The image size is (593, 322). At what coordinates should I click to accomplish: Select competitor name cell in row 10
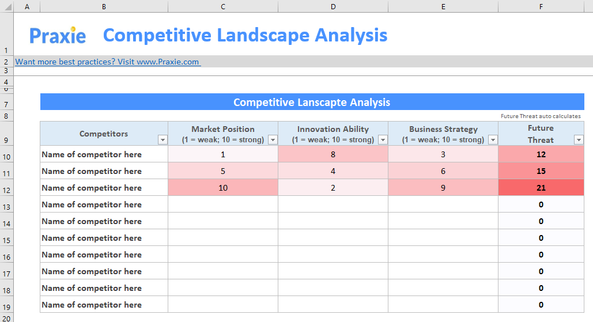[x=104, y=154]
